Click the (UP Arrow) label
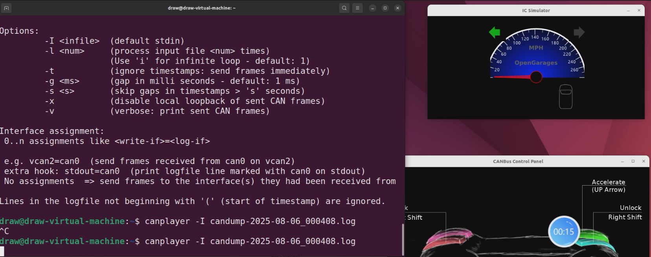The height and width of the screenshot is (257, 651). (608, 190)
